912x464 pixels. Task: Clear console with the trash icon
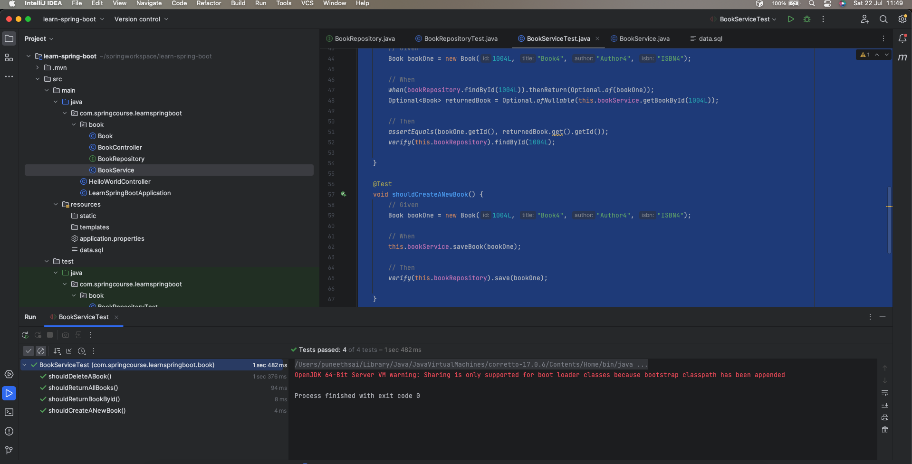click(x=885, y=430)
